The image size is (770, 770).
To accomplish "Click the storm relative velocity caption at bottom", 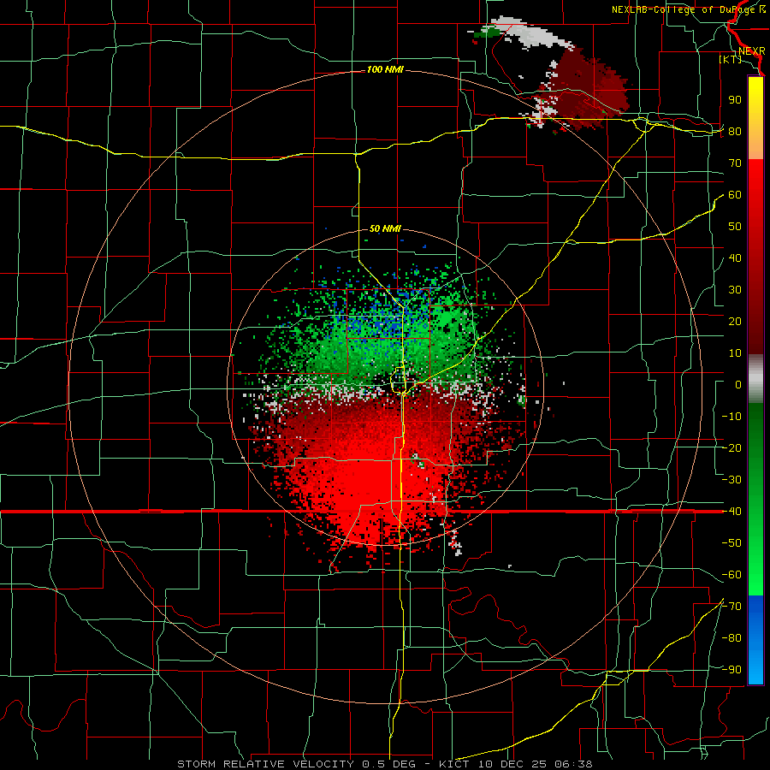I will click(x=385, y=764).
